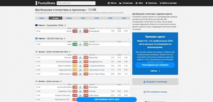Collapse the CECAFA Club Cup section

tap(128, 39)
